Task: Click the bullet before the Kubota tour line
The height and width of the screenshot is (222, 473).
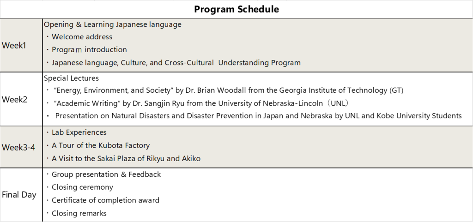Action: (x=47, y=146)
